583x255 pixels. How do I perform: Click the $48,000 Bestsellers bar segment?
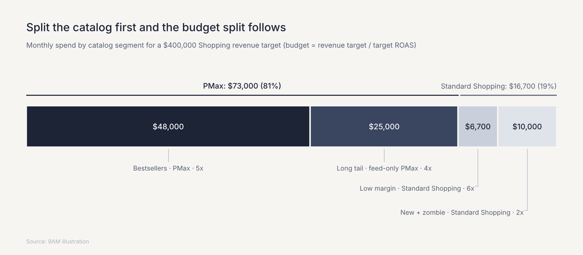click(168, 126)
